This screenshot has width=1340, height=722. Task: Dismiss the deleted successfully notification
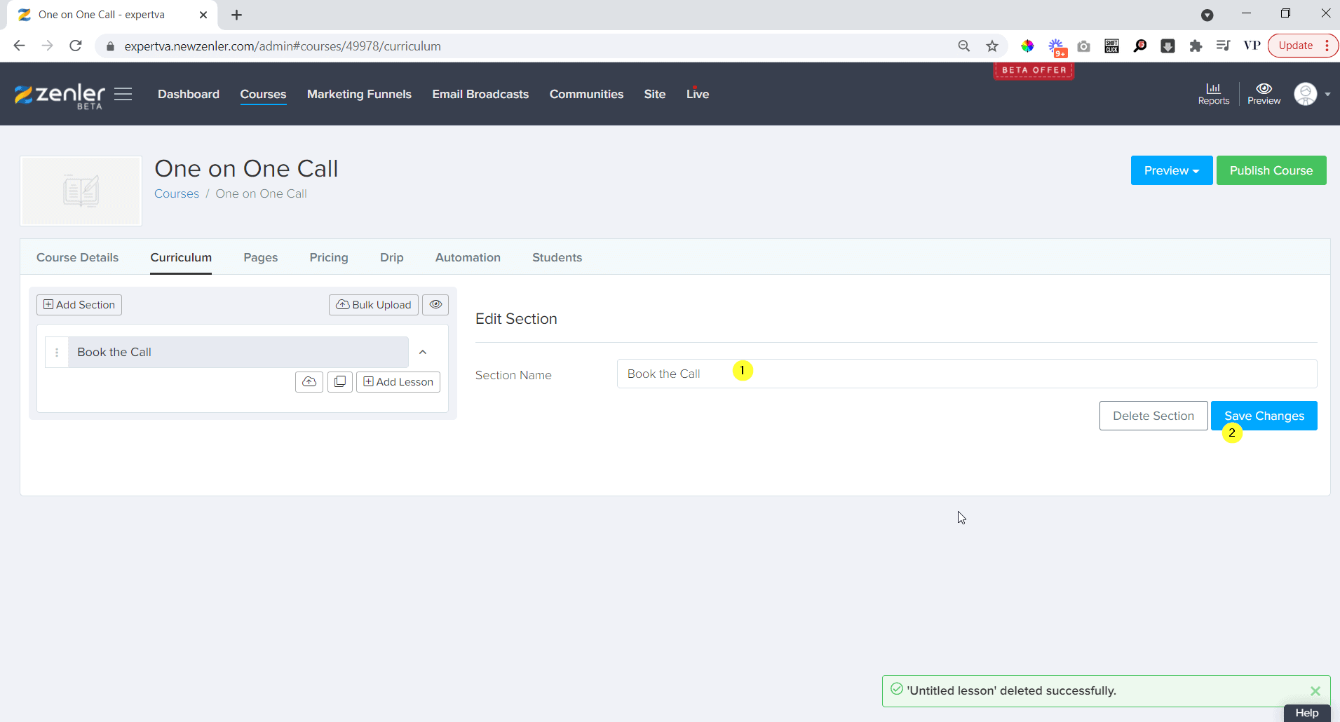1315,691
